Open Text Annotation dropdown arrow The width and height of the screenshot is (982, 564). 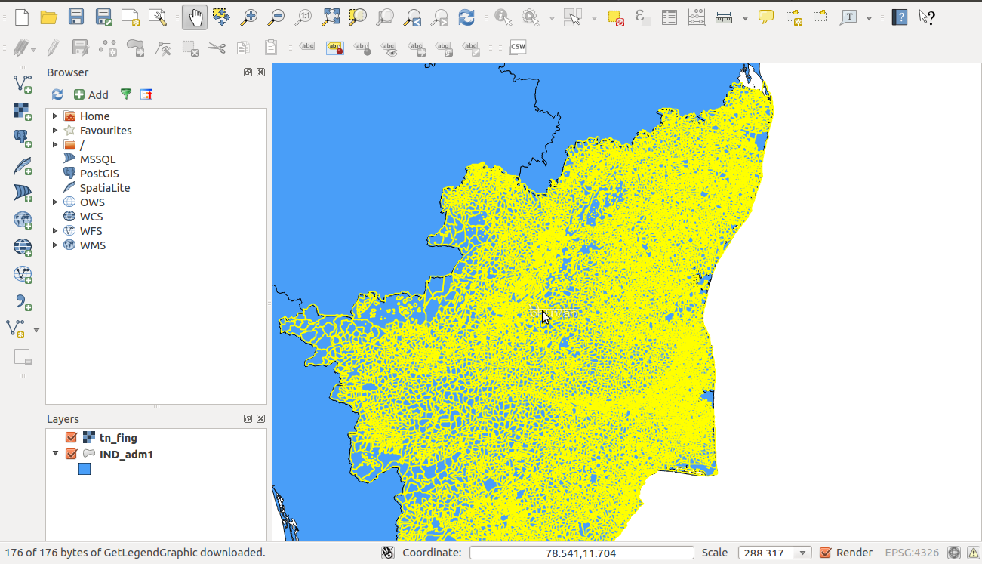[x=870, y=17]
